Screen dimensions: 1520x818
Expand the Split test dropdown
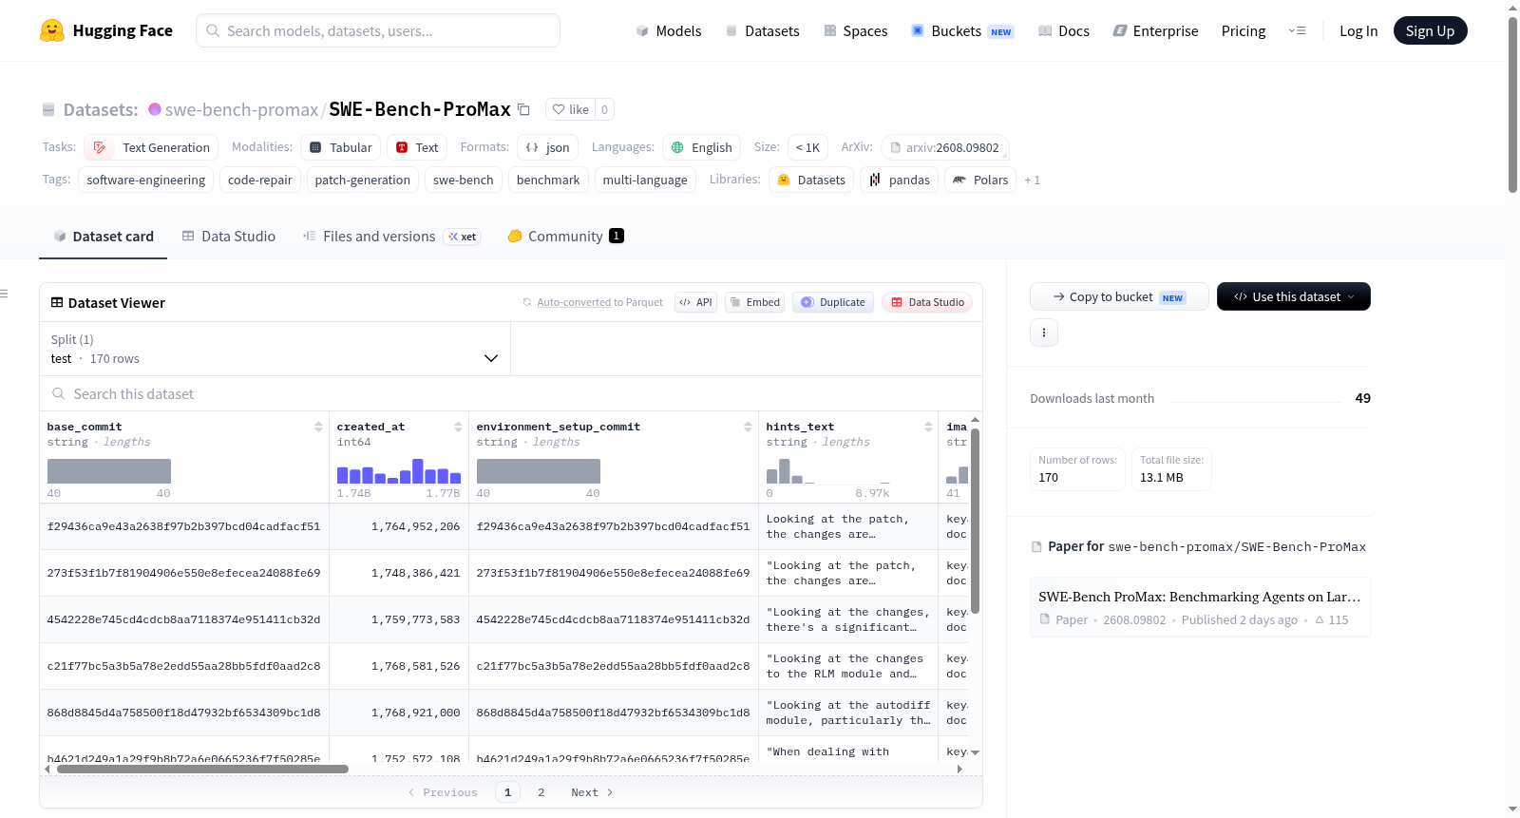[x=275, y=349]
